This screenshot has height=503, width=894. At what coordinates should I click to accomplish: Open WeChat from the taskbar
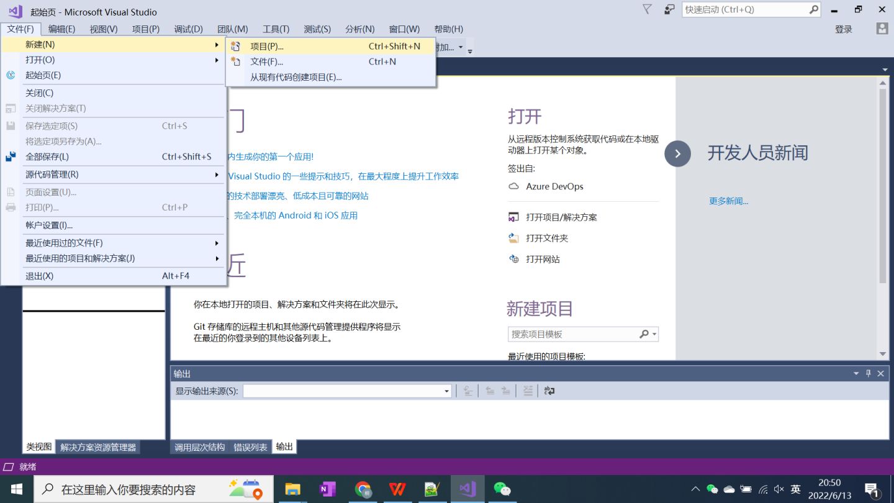coord(502,489)
